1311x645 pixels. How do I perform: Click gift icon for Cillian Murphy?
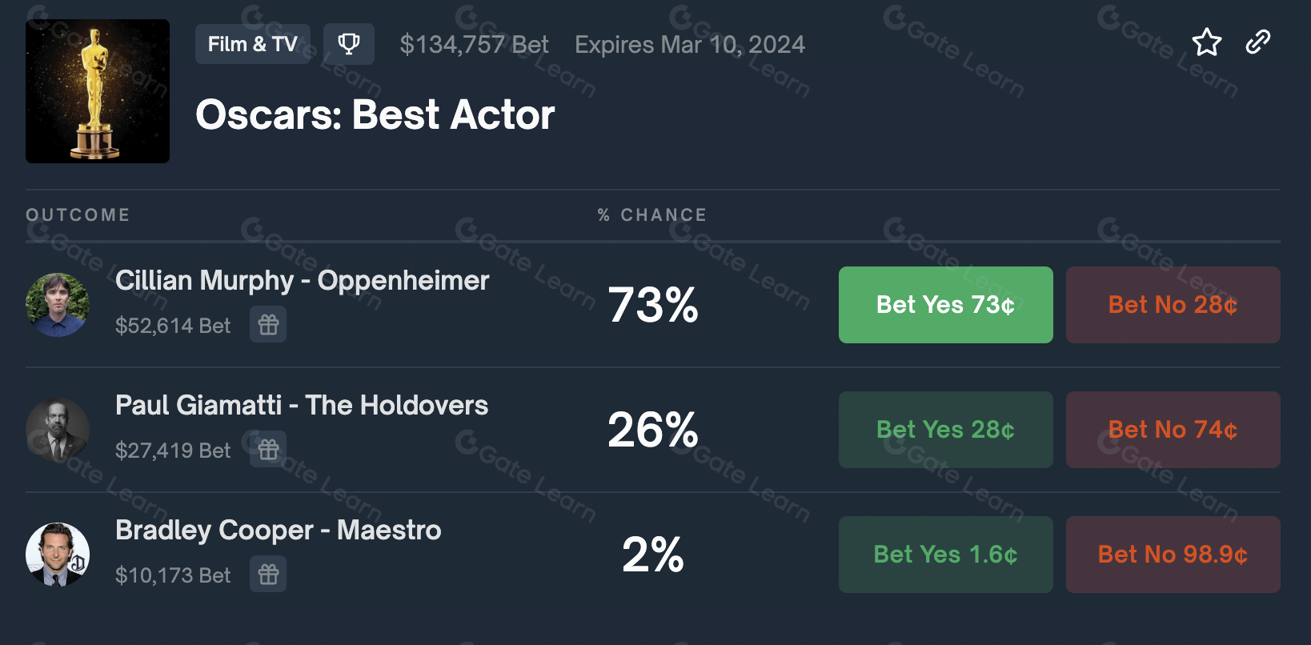(268, 325)
